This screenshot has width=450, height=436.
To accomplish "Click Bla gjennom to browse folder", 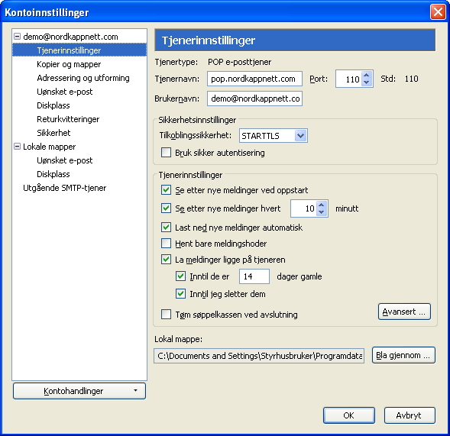I will click(x=403, y=355).
